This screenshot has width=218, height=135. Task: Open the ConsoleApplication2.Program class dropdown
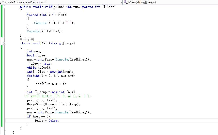pyautogui.click(x=61, y=2)
